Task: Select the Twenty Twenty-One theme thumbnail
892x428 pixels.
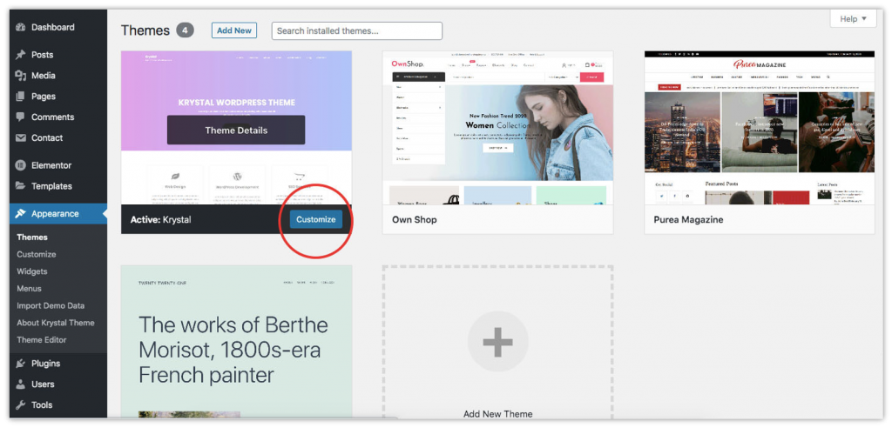Action: click(x=237, y=341)
